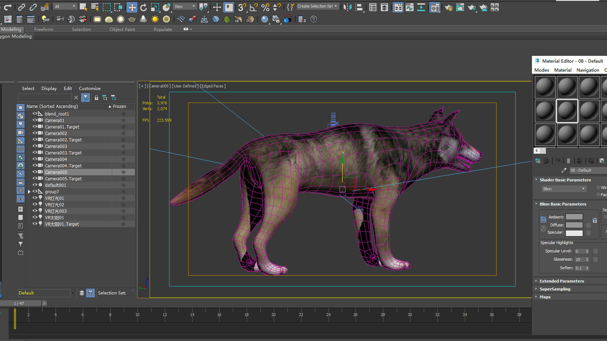
Task: Open the View reference coordinate dropdown
Action: (x=185, y=6)
